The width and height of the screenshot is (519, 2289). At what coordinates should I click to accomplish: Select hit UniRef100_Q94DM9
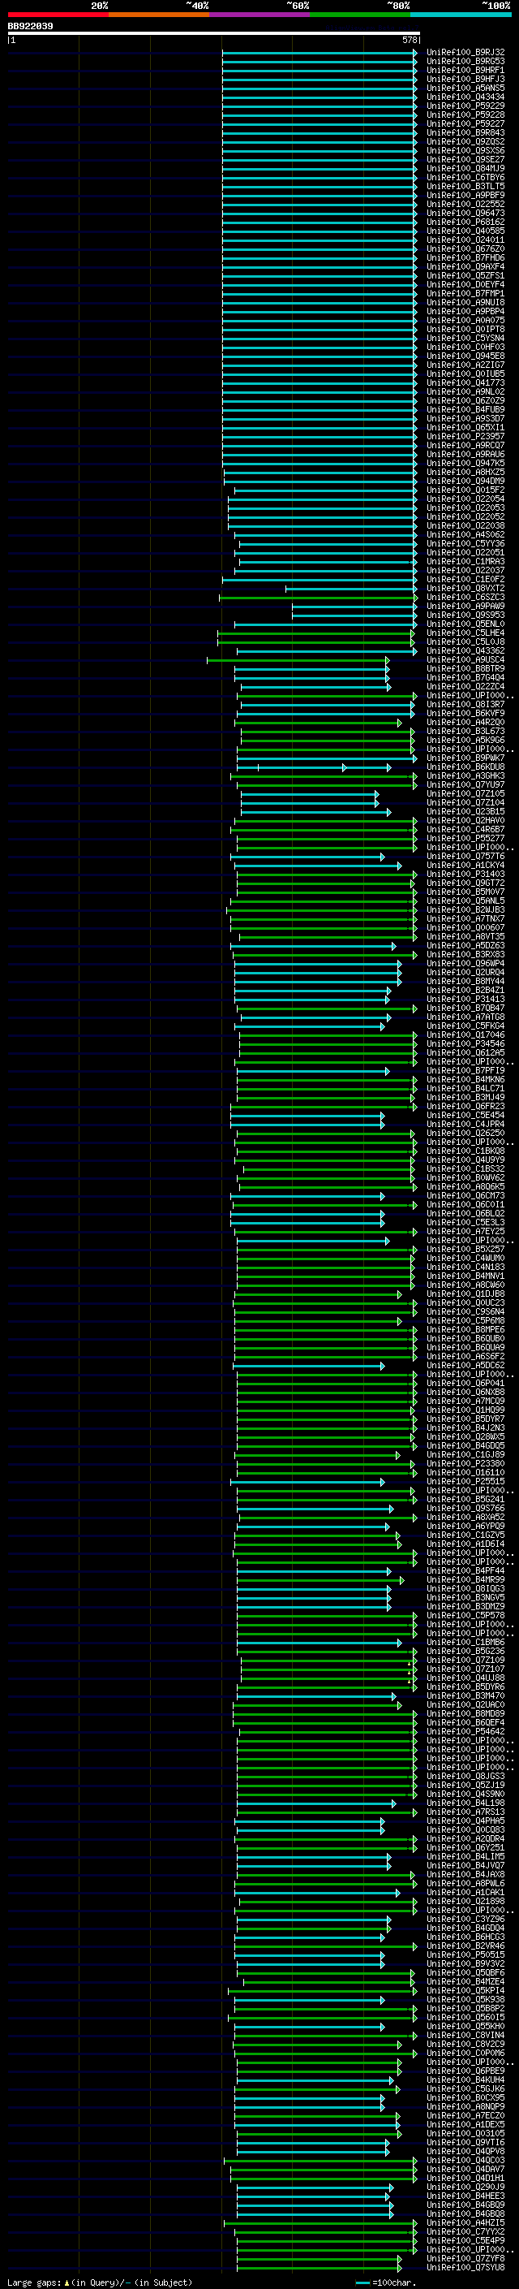(465, 481)
